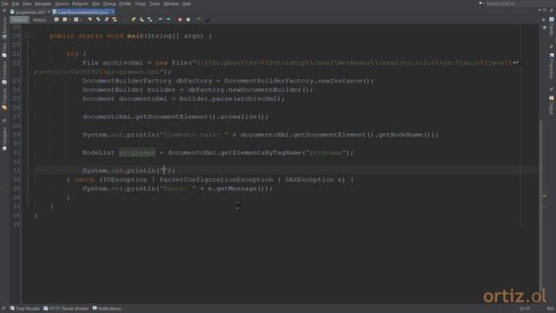Click line number 29 in the gutter

point(16,135)
